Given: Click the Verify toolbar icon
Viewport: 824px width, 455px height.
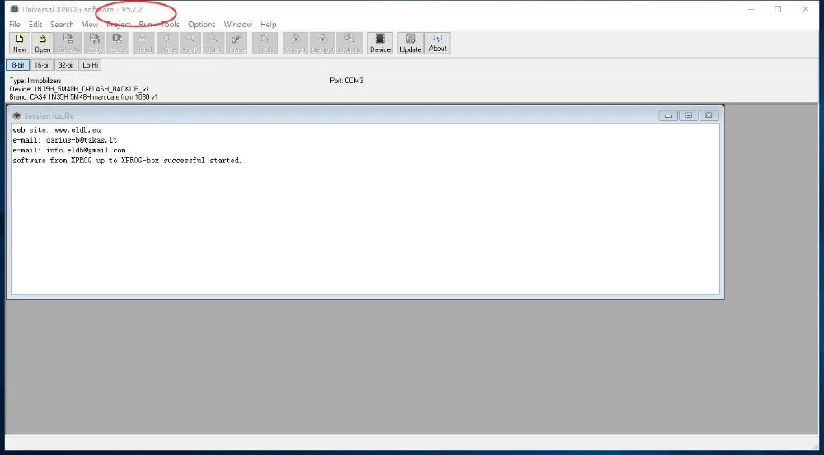Looking at the screenshot, I should [190, 43].
